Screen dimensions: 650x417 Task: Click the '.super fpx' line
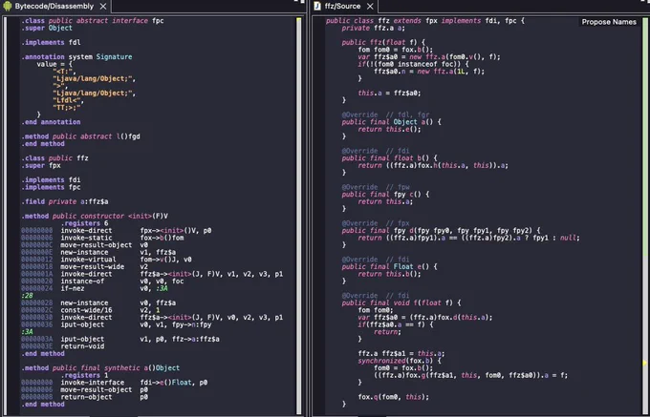click(x=41, y=165)
